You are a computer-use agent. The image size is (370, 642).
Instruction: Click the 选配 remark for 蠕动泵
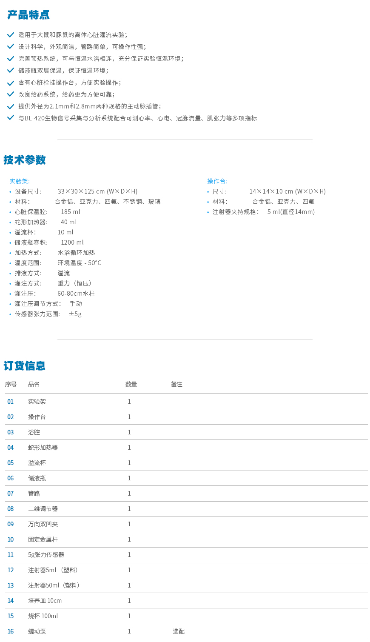click(179, 631)
